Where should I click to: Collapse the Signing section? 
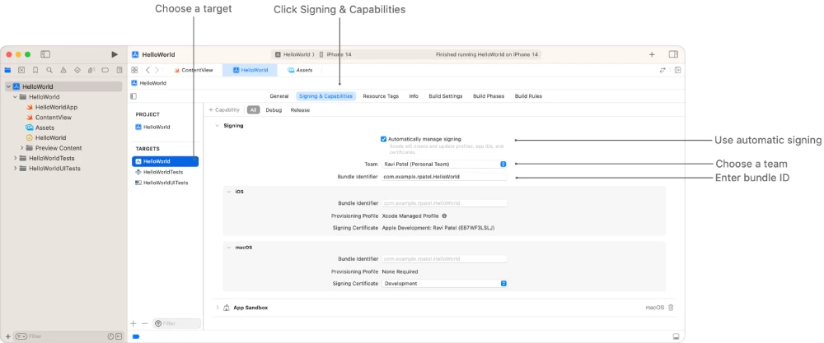pos(217,126)
